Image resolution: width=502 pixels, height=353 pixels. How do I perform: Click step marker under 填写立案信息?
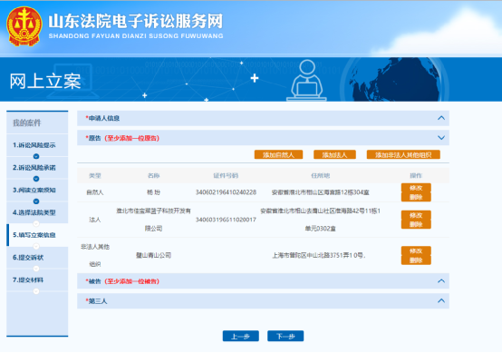pyautogui.click(x=36, y=246)
